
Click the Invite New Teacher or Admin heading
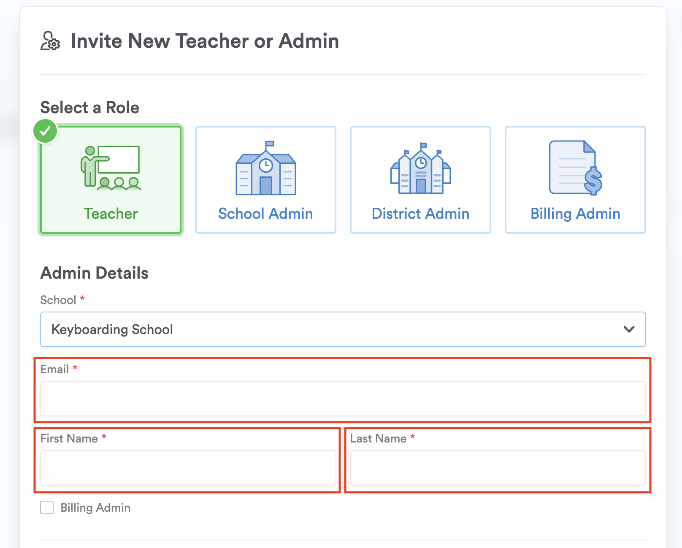205,41
